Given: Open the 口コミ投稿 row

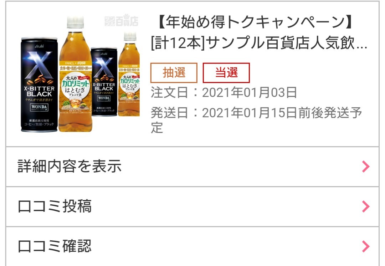Looking at the screenshot, I should tap(192, 206).
